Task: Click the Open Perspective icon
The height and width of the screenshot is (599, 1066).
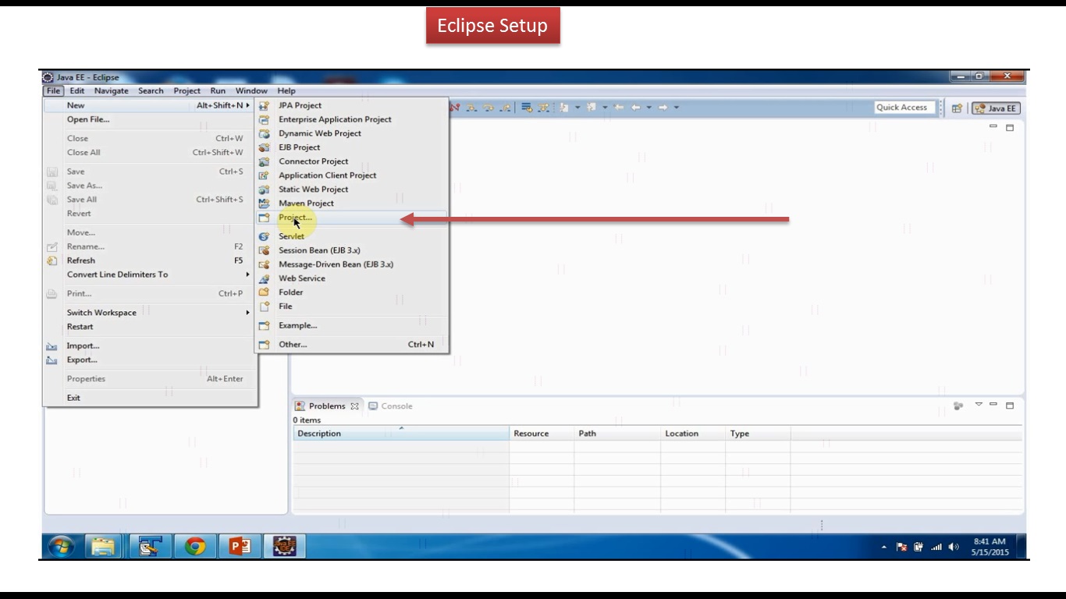Action: click(957, 108)
